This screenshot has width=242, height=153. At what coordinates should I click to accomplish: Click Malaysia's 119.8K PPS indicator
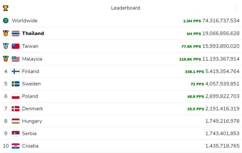tap(190, 59)
